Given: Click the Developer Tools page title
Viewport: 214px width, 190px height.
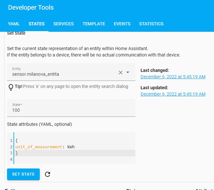Looking at the screenshot, I should (x=31, y=7).
